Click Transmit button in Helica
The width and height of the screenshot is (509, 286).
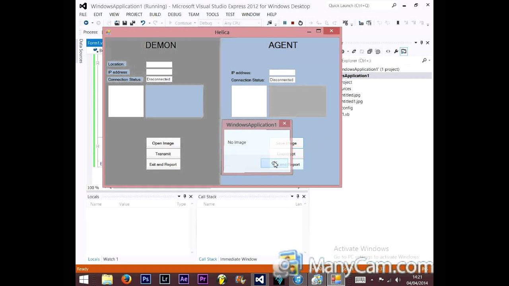pyautogui.click(x=163, y=154)
